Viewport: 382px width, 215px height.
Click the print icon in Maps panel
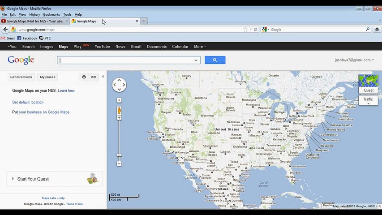(x=84, y=77)
